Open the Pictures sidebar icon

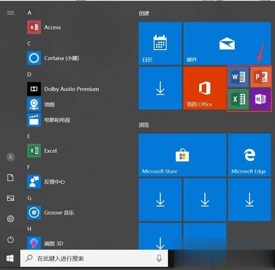(10, 199)
